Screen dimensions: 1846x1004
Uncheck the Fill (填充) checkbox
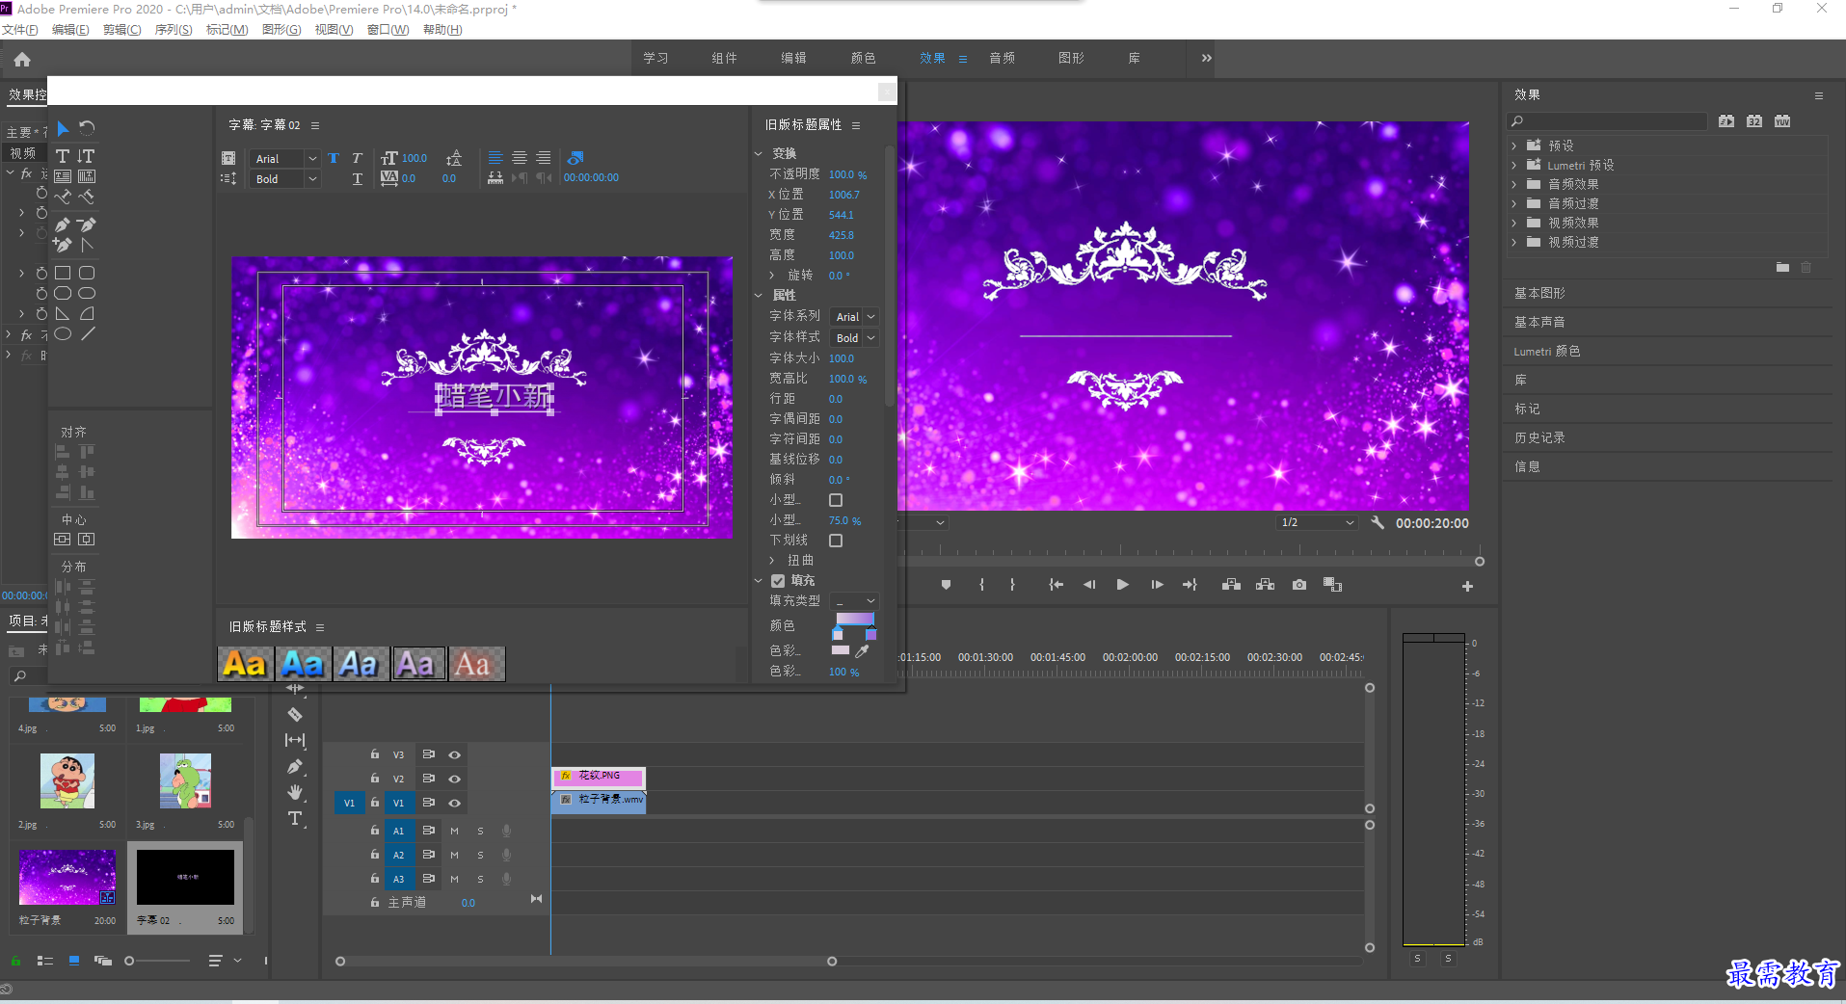778,581
